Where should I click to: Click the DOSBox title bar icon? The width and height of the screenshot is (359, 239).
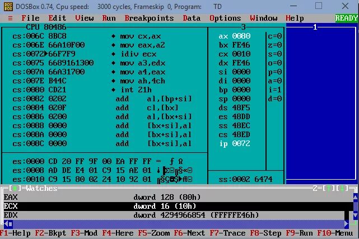(8, 6)
